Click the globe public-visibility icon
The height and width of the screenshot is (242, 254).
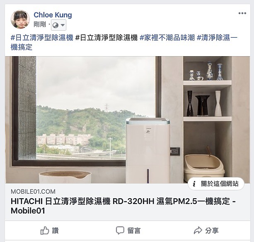point(56,25)
